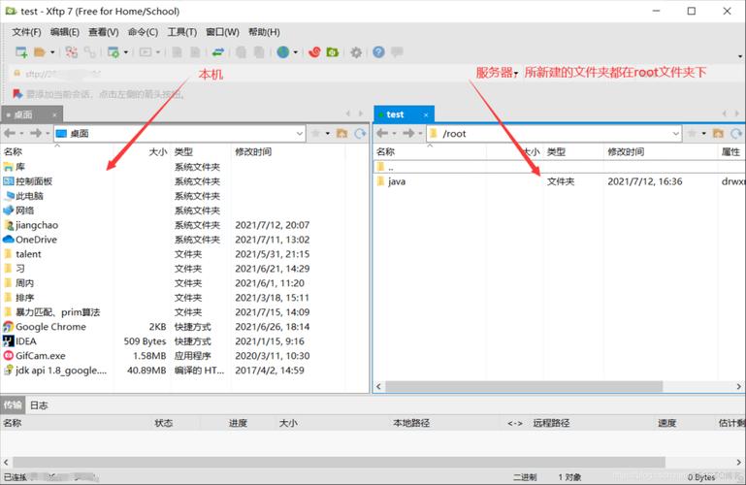Image resolution: width=746 pixels, height=485 pixels.
Task: Open the 工具(T) menu
Action: tap(181, 32)
